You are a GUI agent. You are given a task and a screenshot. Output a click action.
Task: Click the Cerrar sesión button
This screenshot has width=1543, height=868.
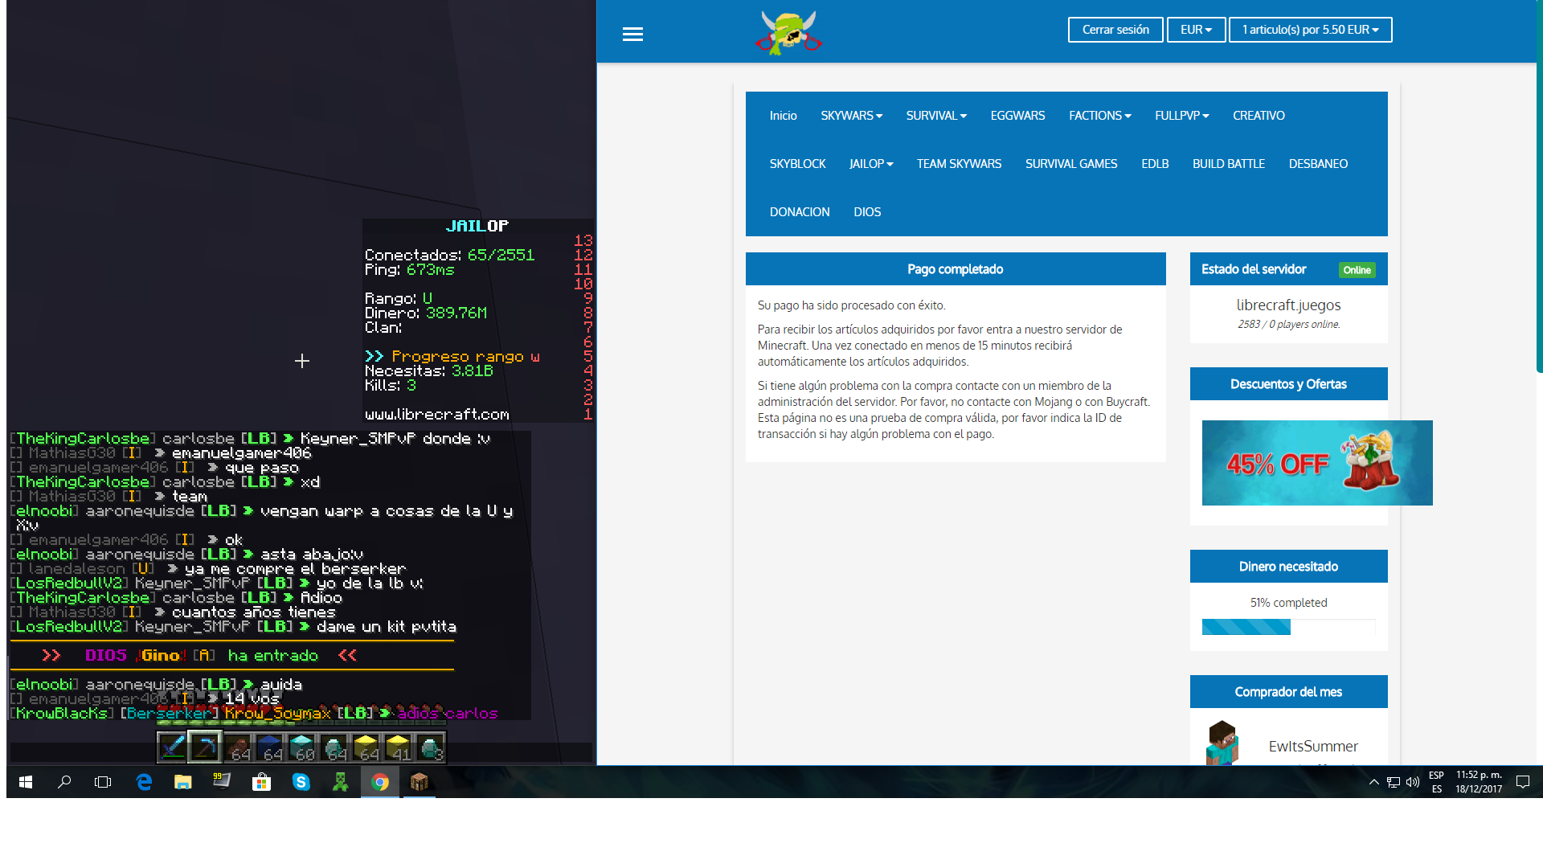tap(1115, 30)
